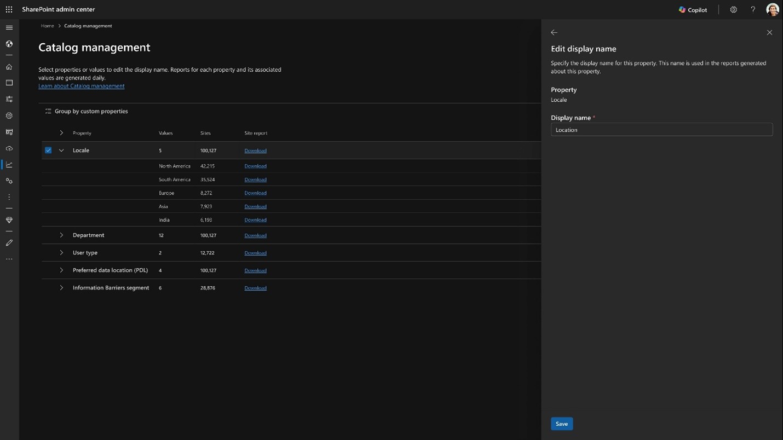Open the top-bar Settings gear
The height and width of the screenshot is (440, 783).
pyautogui.click(x=733, y=9)
